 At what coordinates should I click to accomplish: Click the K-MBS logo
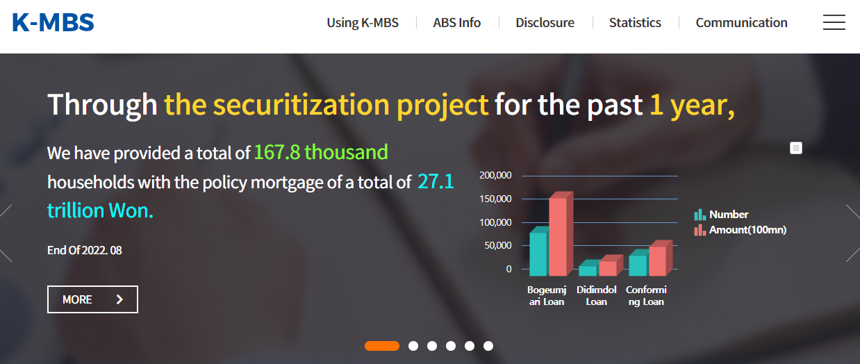pos(53,23)
